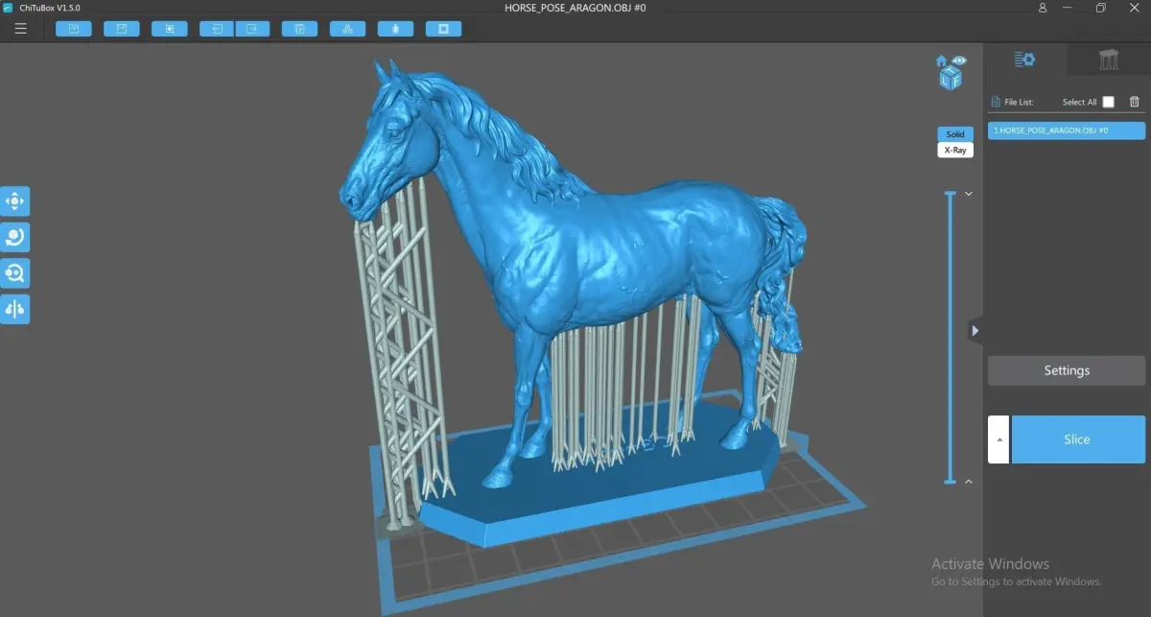The width and height of the screenshot is (1151, 617).
Task: Select the Mirror tool on left sidebar
Action: 14,309
